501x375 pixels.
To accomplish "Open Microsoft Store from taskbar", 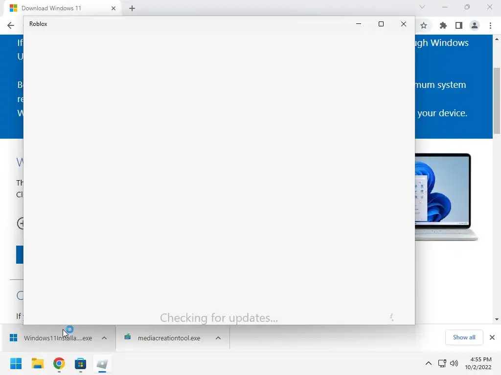I will pyautogui.click(x=81, y=363).
